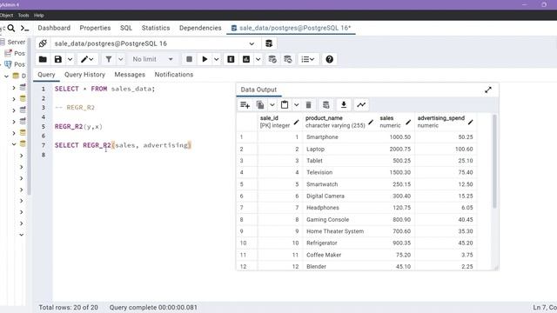Click the Rollback transaction icon
Image resolution: width=557 pixels, height=313 pixels.
tap(288, 59)
